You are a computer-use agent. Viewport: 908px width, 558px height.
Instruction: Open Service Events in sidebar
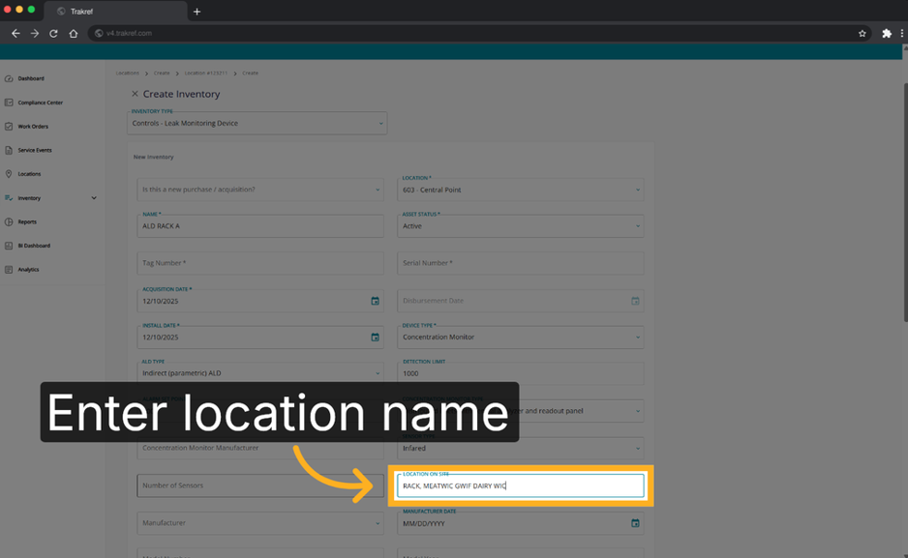pos(34,150)
